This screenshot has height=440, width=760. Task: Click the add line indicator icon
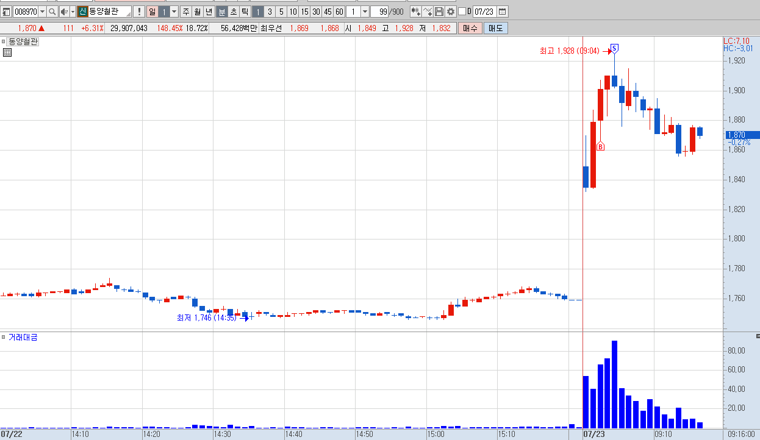tap(428, 12)
